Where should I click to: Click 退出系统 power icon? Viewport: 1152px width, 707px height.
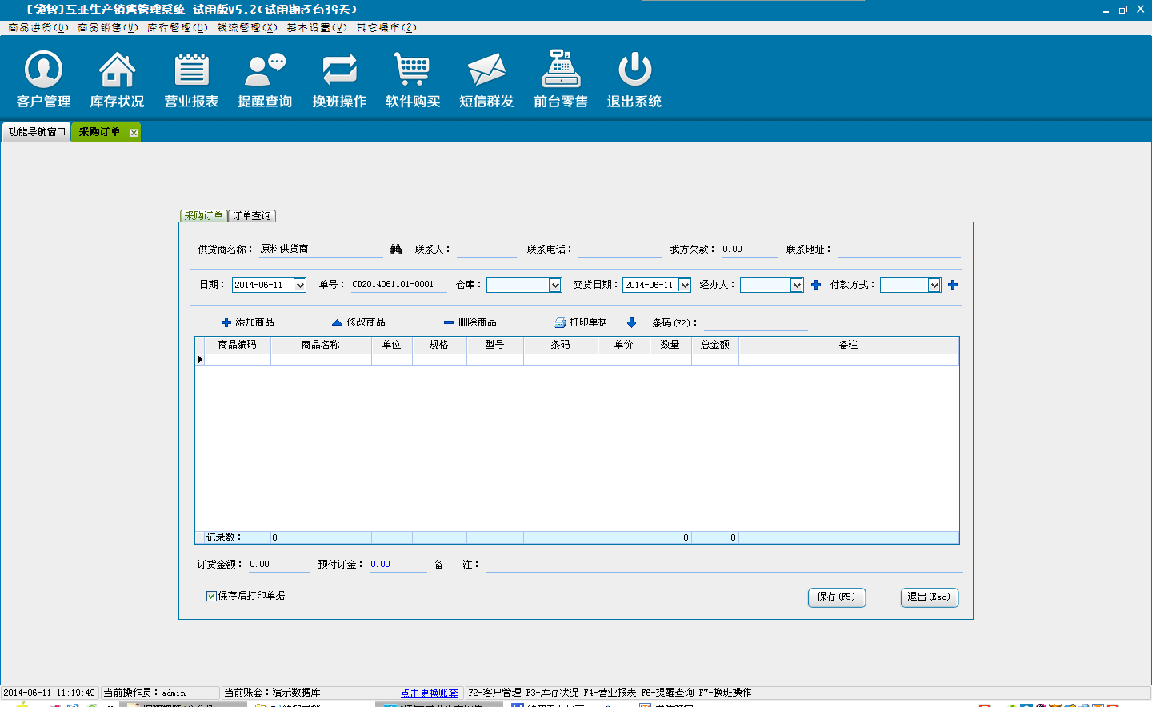[x=634, y=70]
